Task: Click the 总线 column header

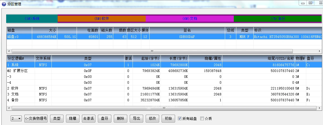Action: [230, 30]
